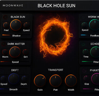
Task: Click the large magenta knob in Phantom
Action: 95,79
